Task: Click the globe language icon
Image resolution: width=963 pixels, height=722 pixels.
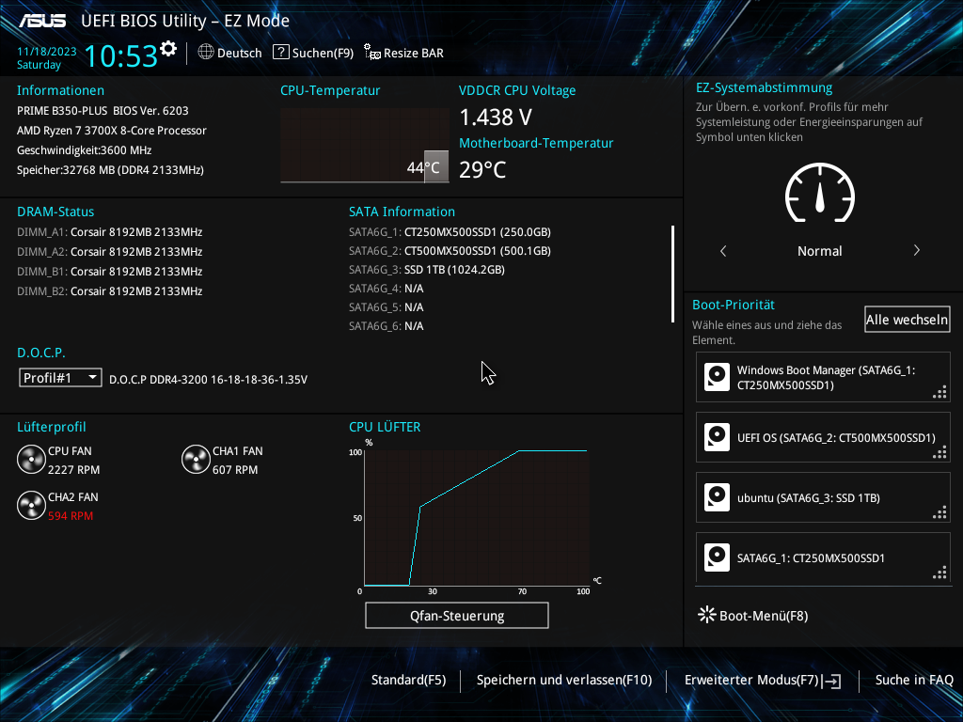Action: click(206, 53)
